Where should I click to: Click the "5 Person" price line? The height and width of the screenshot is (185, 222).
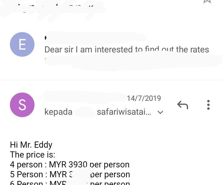click(70, 175)
